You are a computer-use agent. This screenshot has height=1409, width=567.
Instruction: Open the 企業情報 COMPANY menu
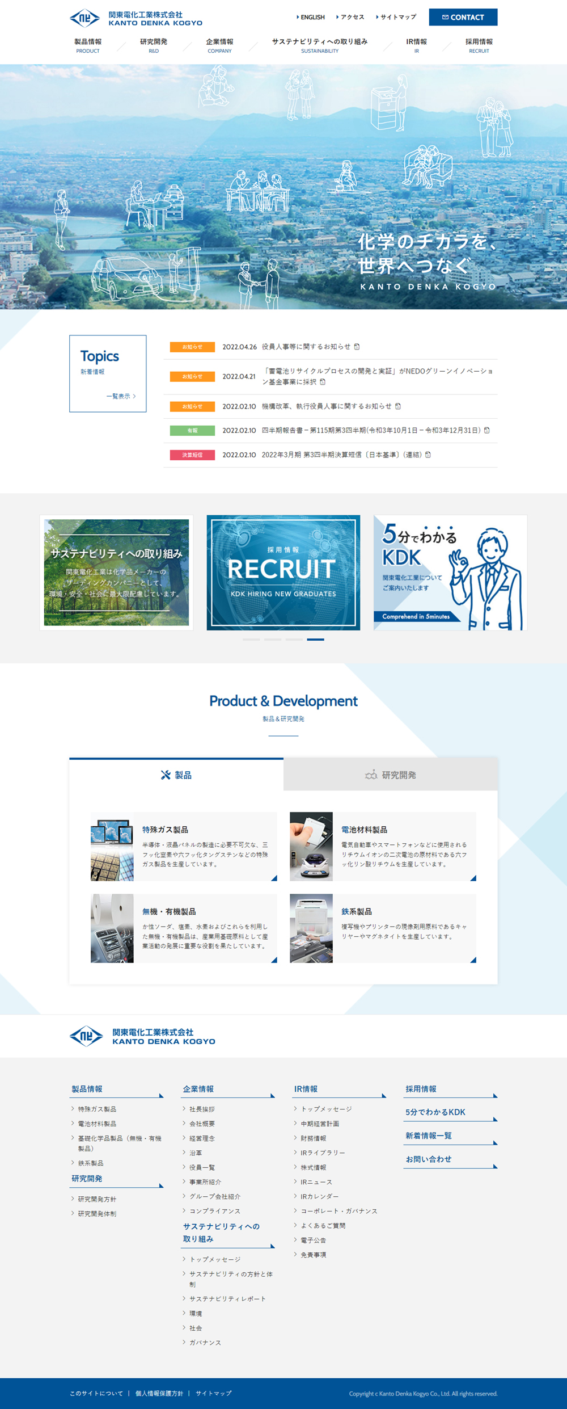219,45
